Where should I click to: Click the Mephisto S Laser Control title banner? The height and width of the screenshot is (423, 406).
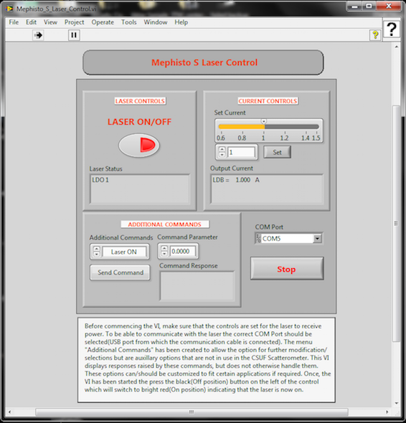pyautogui.click(x=203, y=62)
